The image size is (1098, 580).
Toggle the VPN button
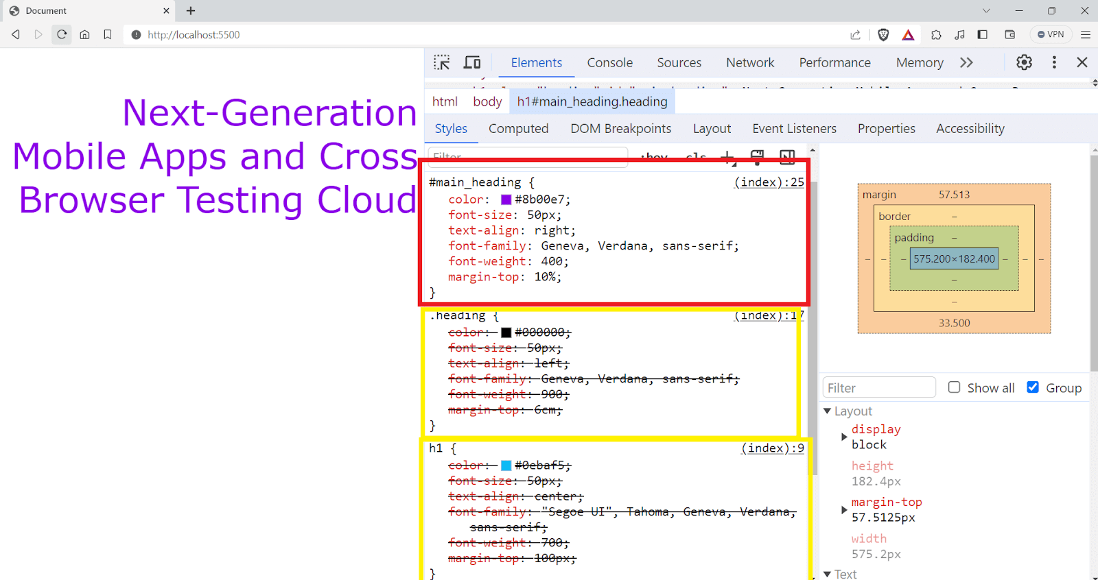(1051, 34)
